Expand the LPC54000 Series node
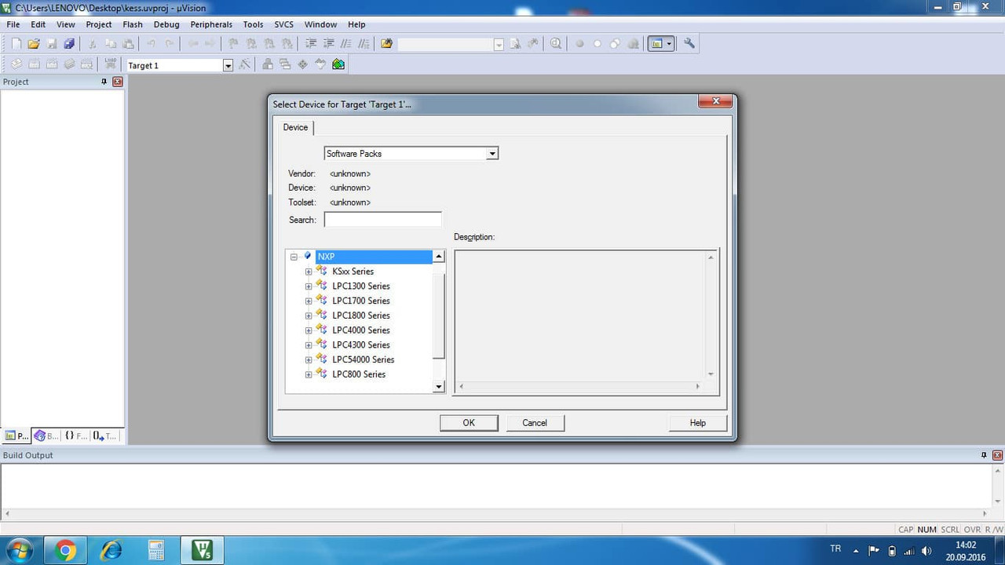The width and height of the screenshot is (1005, 565). pos(309,360)
